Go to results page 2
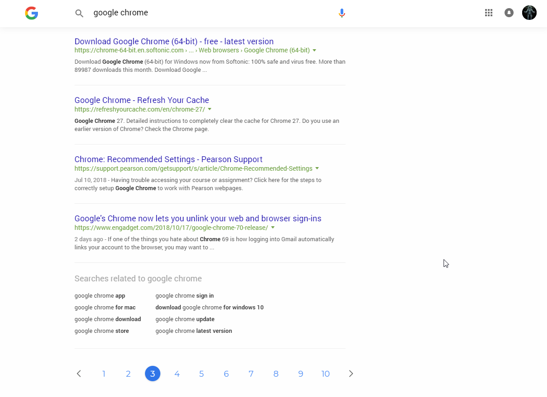Viewport: 547px width, 397px height. [128, 374]
